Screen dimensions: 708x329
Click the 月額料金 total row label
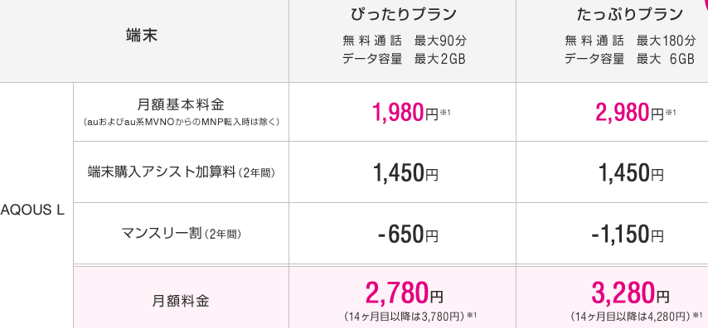181,301
